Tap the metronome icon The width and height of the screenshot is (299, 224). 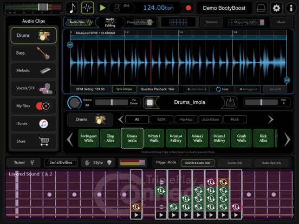(117, 8)
